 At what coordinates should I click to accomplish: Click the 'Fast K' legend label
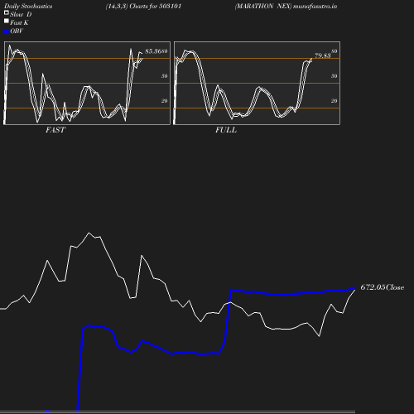19,23
